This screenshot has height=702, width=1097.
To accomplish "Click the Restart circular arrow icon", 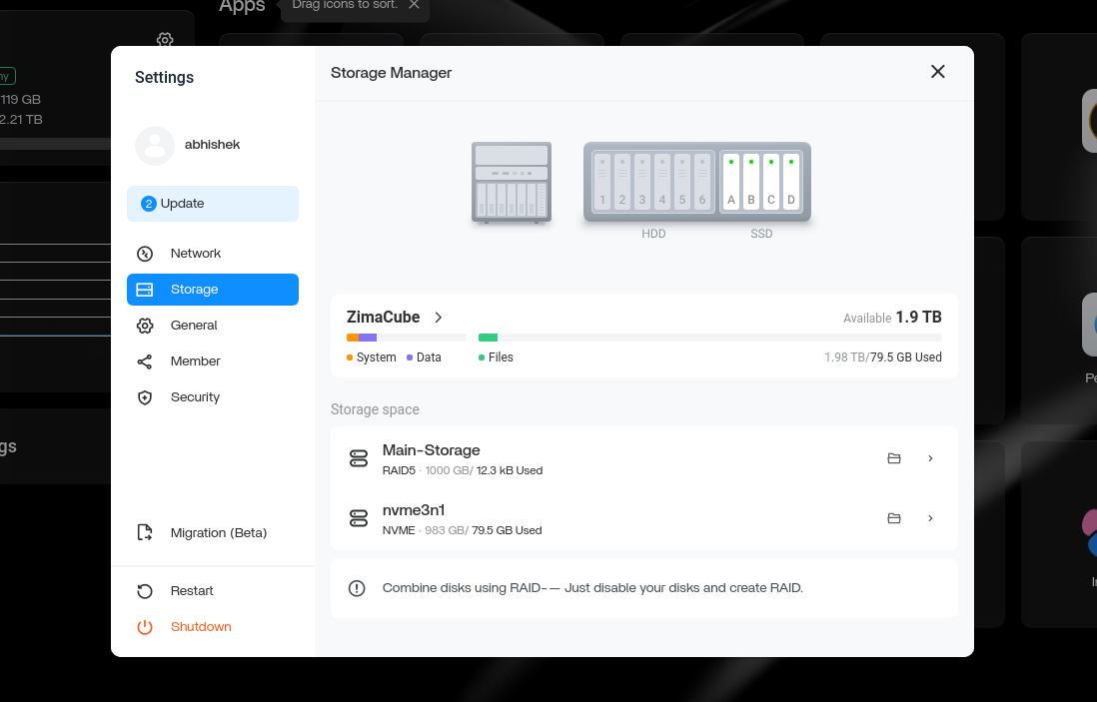I will coord(145,590).
